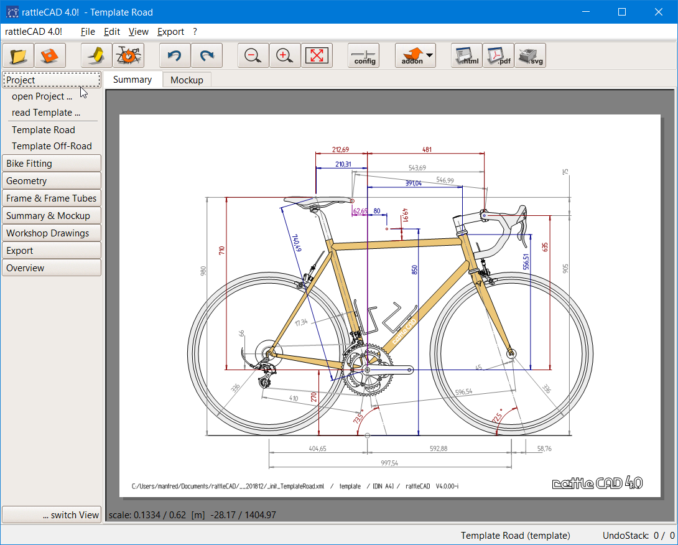
Task: Click rattleCAD 4.0! menu entry
Action: coord(34,32)
